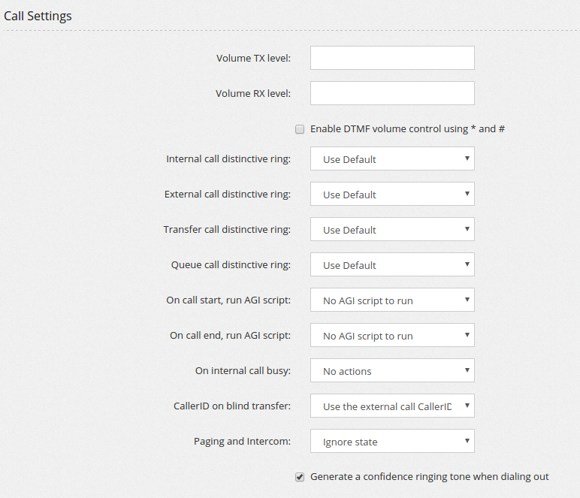This screenshot has height=498, width=580.
Task: Open Queue call distinctive ring dropdown
Action: click(x=392, y=264)
